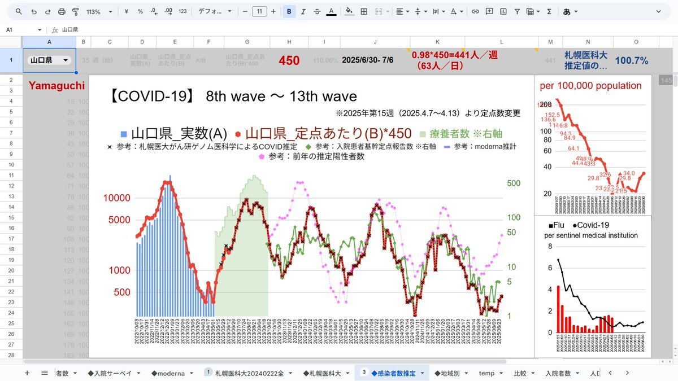Open the font family dropdown
This screenshot has width=678, height=381.
[215, 11]
